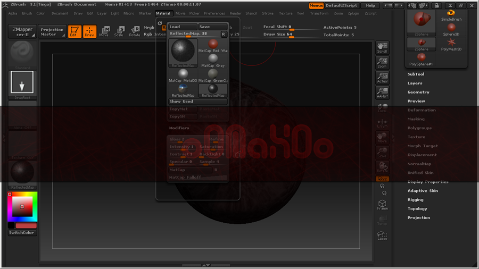The width and height of the screenshot is (479, 269).
Task: Adjust the ReflectedMap material index slider
Action: (x=194, y=34)
